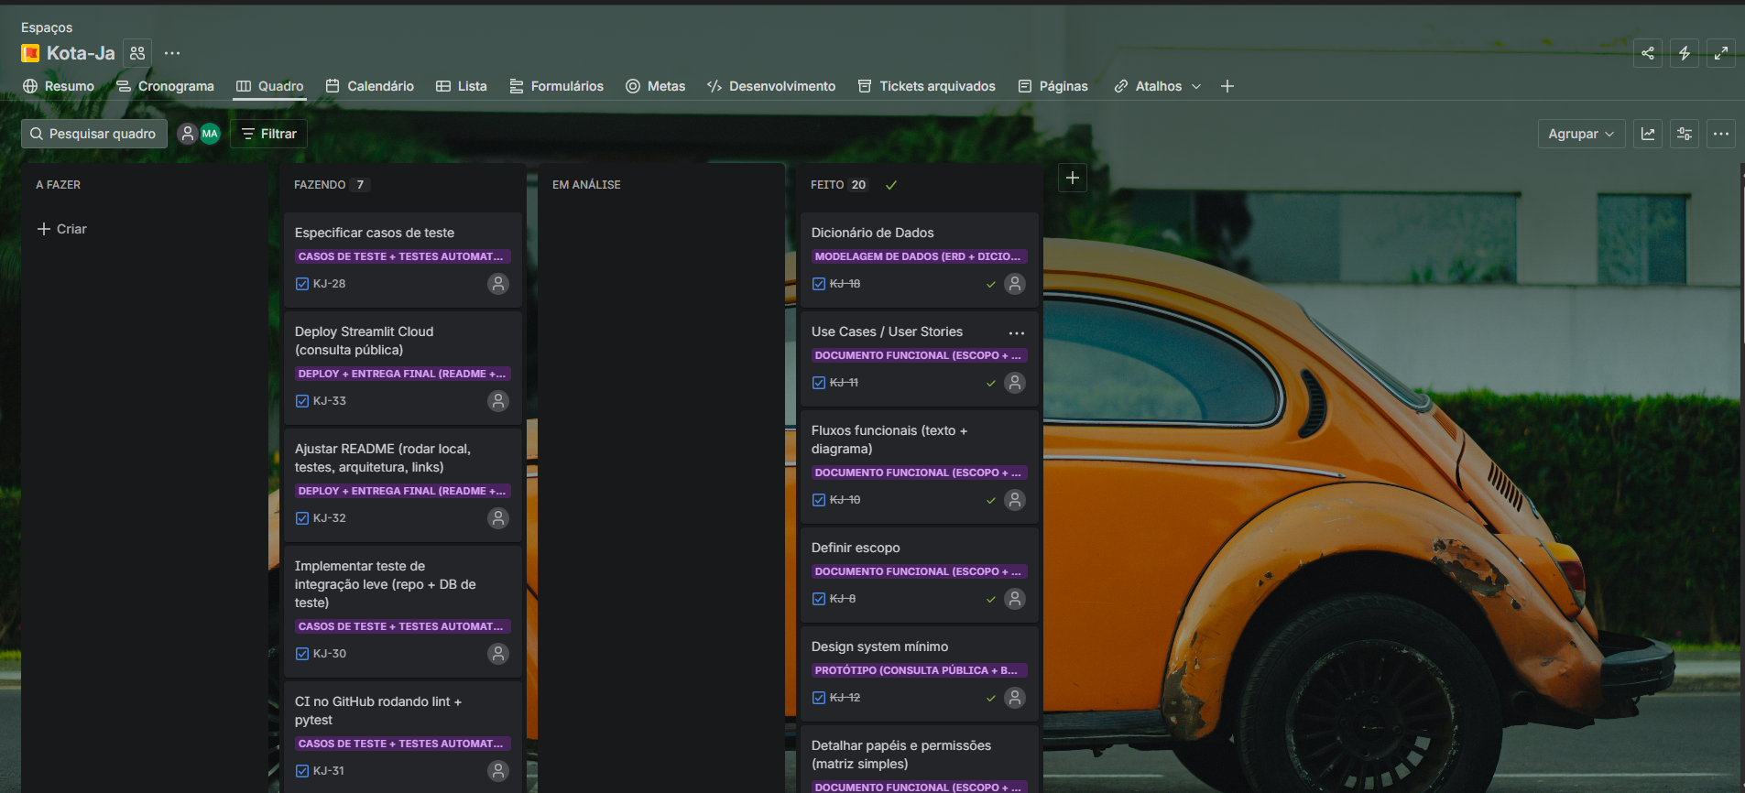Open board insights chart icon
The width and height of the screenshot is (1745, 793).
tap(1647, 134)
